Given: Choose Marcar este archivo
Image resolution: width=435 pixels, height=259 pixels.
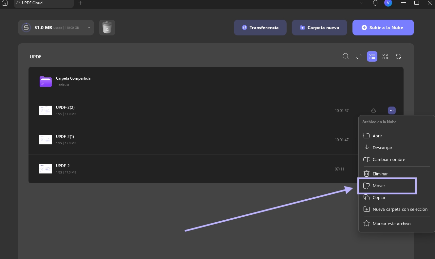Looking at the screenshot, I should tap(396, 224).
